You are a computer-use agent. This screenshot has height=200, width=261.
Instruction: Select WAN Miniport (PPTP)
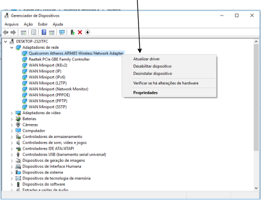tap(48, 101)
